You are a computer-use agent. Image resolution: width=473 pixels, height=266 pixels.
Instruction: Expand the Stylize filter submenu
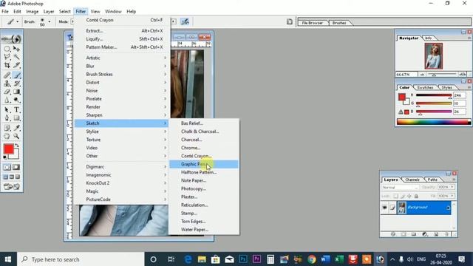pos(121,132)
